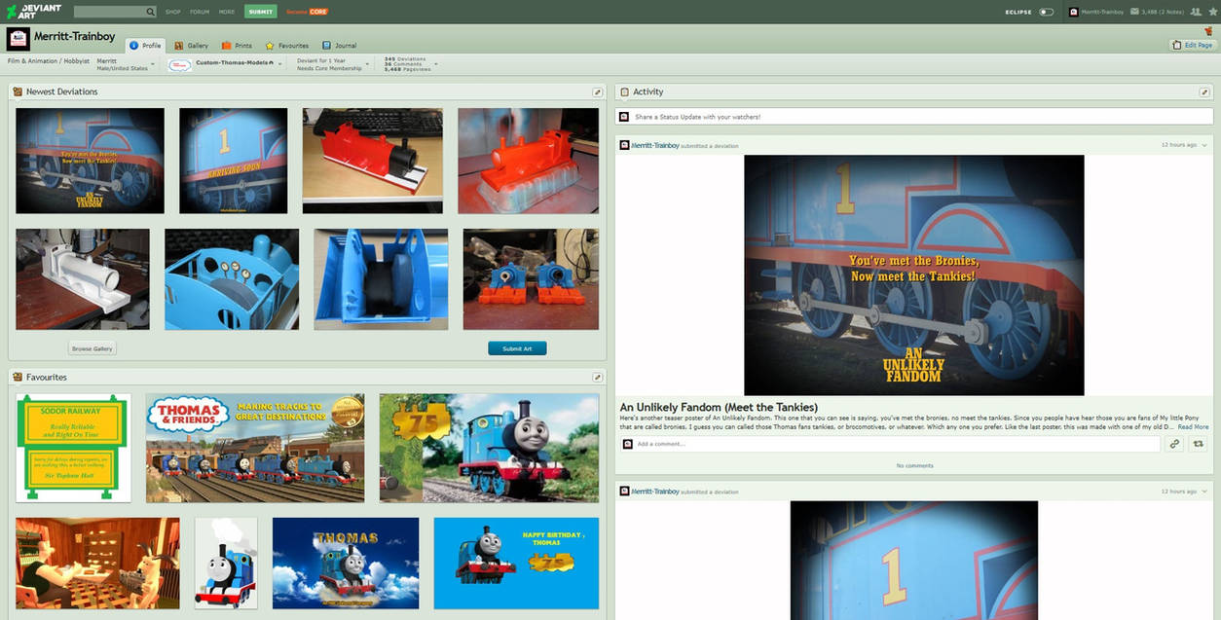Image resolution: width=1221 pixels, height=620 pixels.
Task: Open the Unlikely Fandom poster thumbnail
Action: click(90, 161)
